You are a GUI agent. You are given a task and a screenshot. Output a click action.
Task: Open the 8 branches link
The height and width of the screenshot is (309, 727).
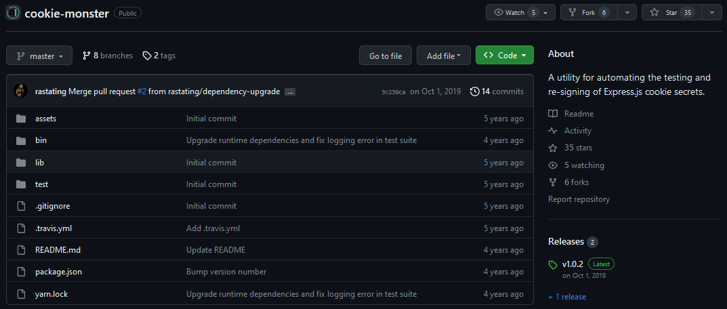click(108, 56)
